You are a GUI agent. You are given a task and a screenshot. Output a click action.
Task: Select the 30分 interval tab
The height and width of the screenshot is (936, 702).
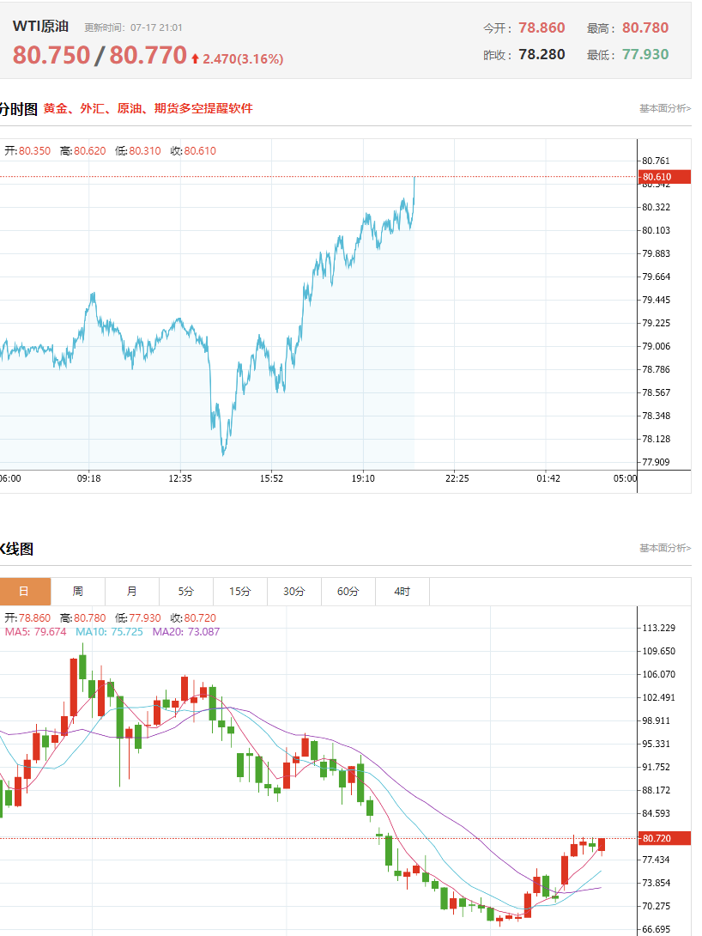click(294, 592)
